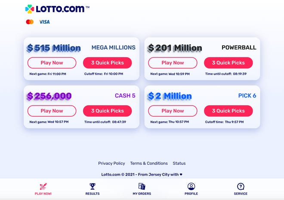
Task: Click the $515 Million Mega Millions jackpot
Action: coord(54,48)
